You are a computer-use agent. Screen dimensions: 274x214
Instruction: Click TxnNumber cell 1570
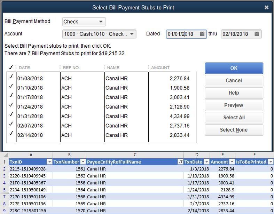coord(69,211)
